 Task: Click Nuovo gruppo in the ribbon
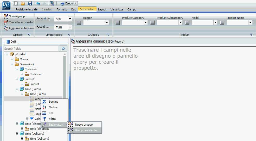[x=15, y=16]
